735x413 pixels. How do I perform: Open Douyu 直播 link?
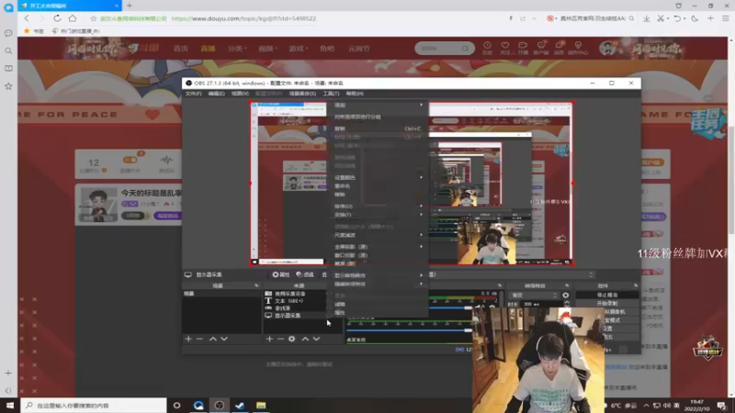coord(208,49)
